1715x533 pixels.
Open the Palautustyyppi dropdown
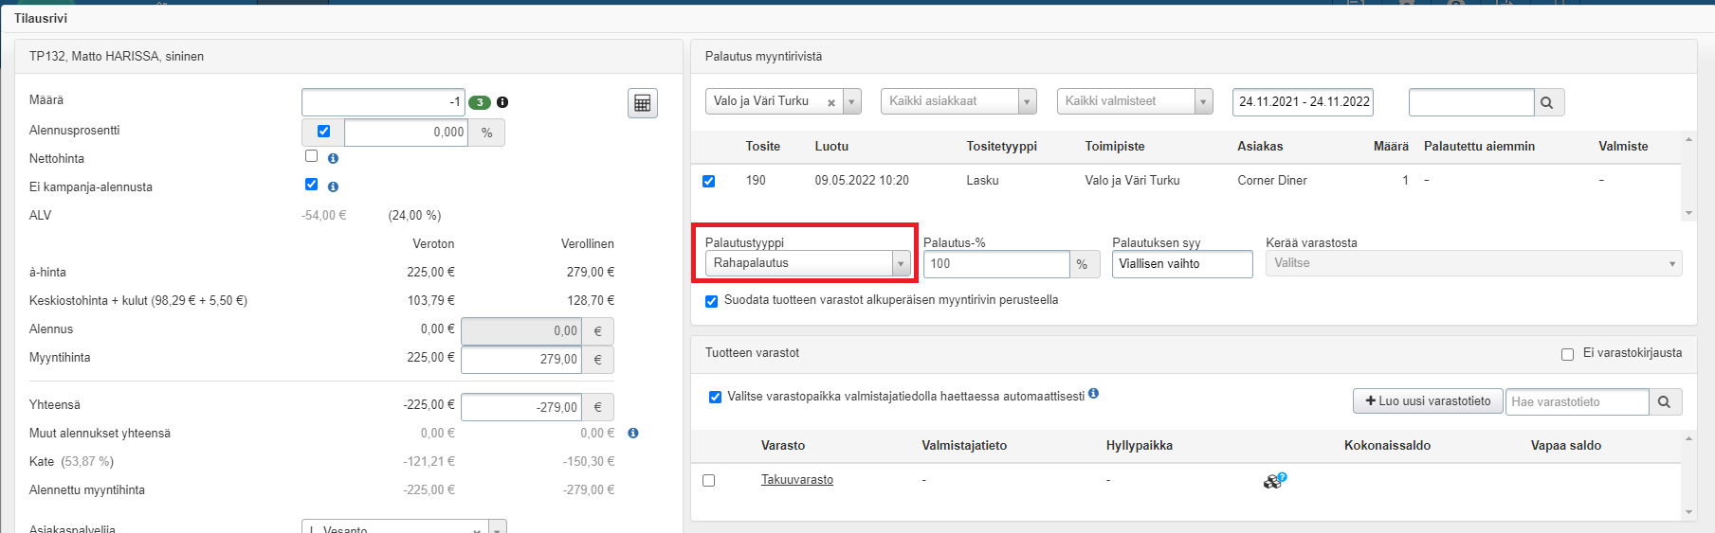(x=808, y=263)
